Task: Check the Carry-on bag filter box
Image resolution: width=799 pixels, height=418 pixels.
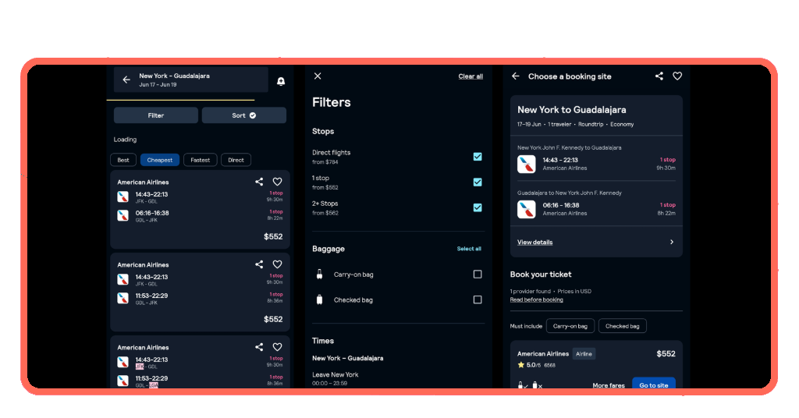Action: point(478,275)
